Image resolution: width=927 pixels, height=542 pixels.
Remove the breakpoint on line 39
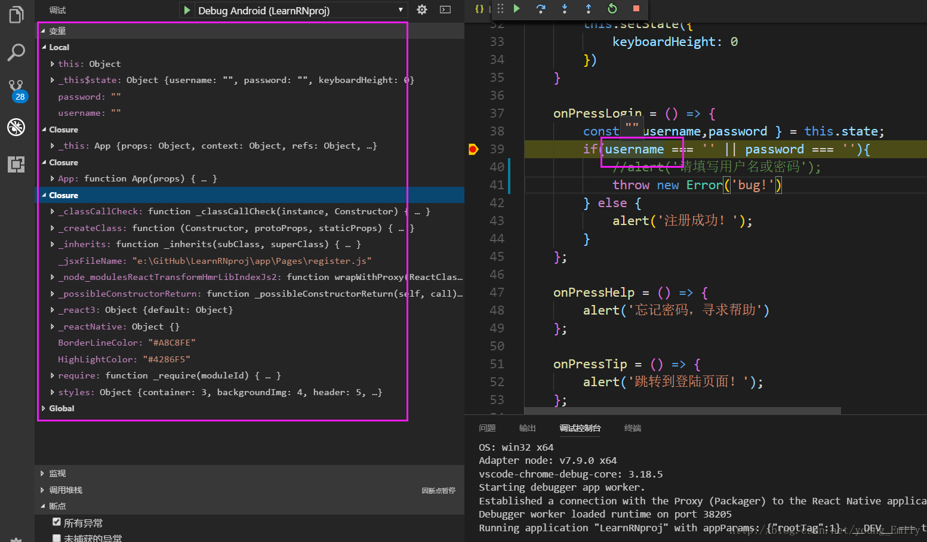point(473,149)
